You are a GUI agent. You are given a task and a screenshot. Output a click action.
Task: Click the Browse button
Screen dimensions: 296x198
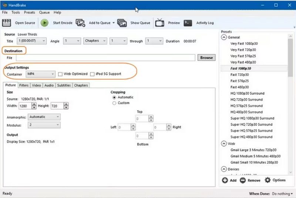coord(206,58)
